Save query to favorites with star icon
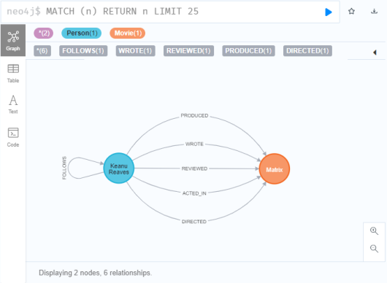 pos(351,12)
